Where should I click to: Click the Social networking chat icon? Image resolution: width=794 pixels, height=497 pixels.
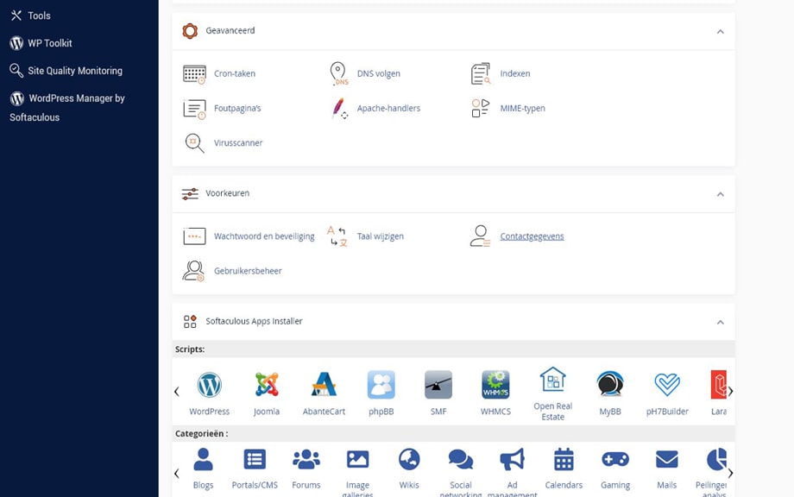pos(461,460)
